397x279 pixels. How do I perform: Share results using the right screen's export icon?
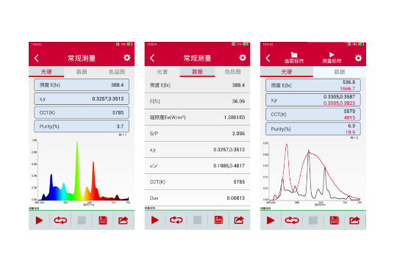point(354,220)
